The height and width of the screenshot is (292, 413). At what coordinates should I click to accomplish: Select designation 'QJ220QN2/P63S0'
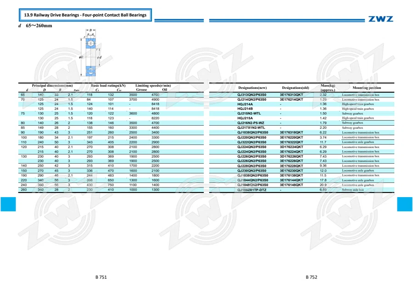(251, 138)
